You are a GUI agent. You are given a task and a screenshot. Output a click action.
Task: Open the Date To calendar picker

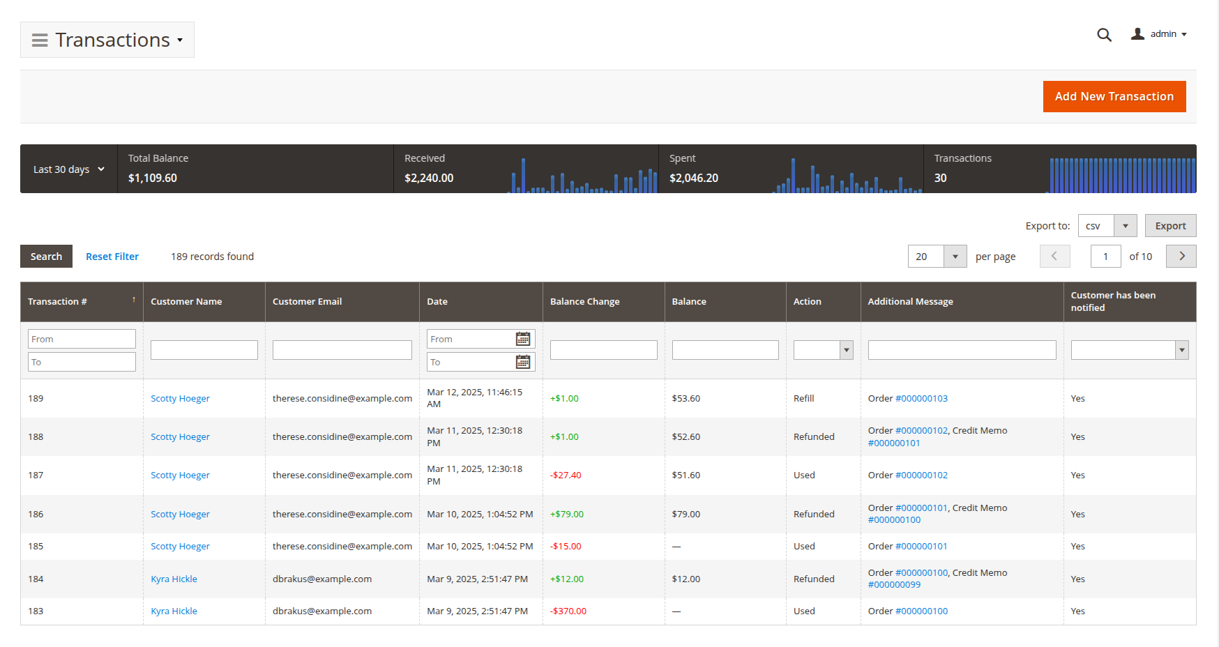click(x=522, y=363)
